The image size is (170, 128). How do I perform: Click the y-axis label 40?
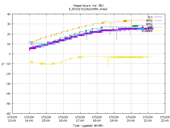point(9,14)
